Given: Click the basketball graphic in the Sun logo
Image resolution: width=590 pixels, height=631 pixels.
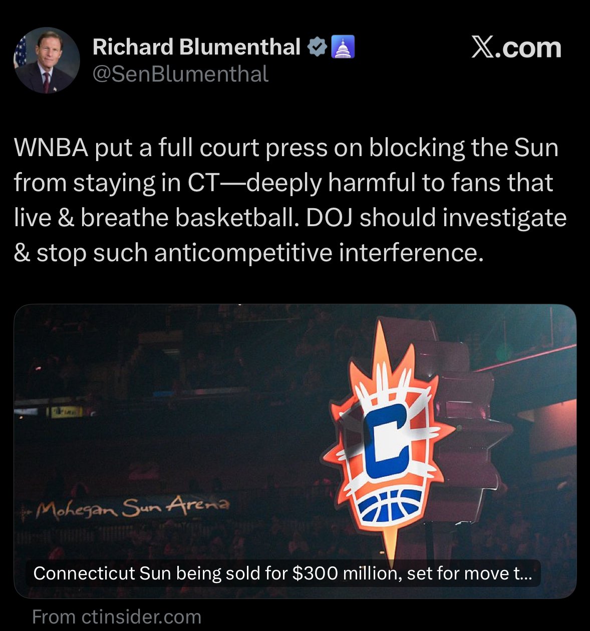Looking at the screenshot, I should [391, 506].
